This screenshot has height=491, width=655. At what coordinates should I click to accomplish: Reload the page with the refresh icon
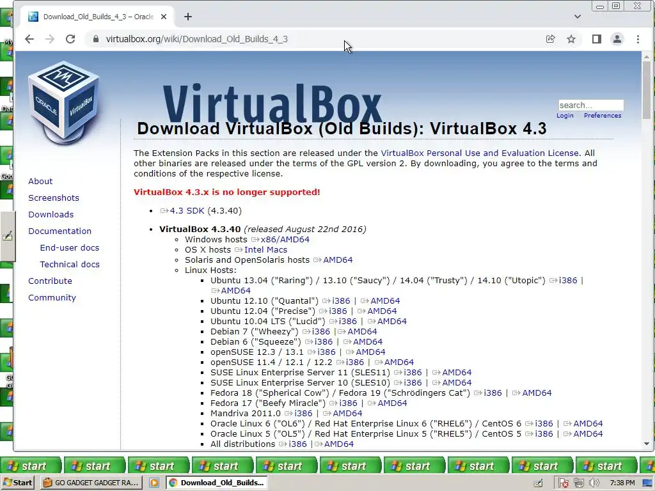pos(70,39)
